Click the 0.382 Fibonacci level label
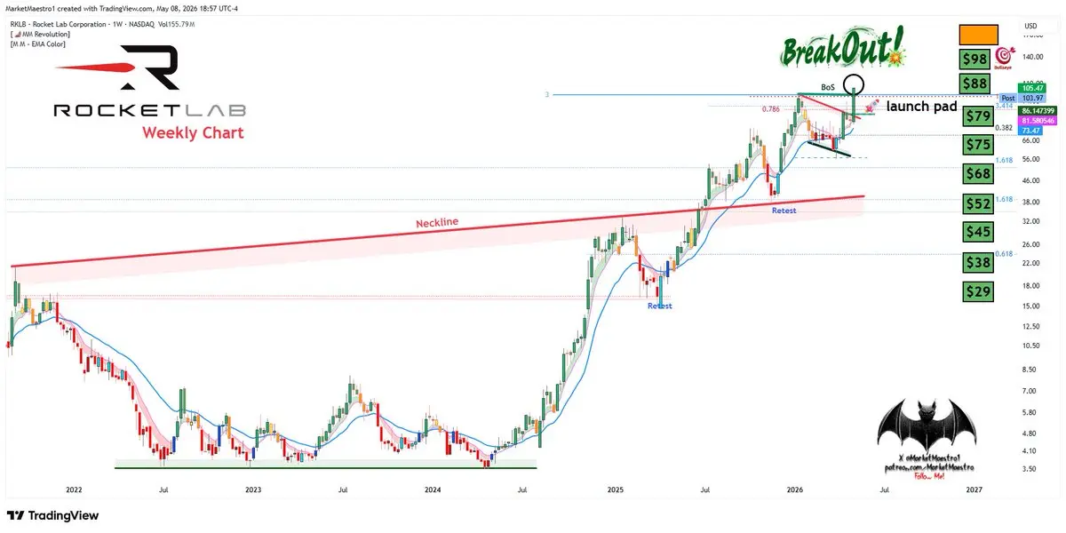Screen dimensions: 1066x533 click(1005, 128)
